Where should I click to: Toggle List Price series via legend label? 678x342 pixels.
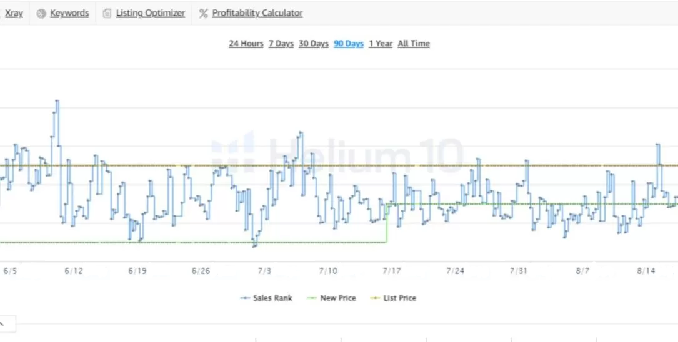(399, 298)
